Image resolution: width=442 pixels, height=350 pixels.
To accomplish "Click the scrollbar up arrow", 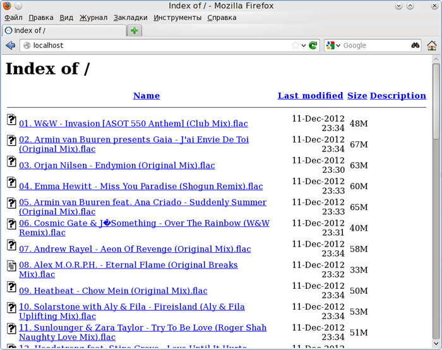I will click(x=436, y=59).
